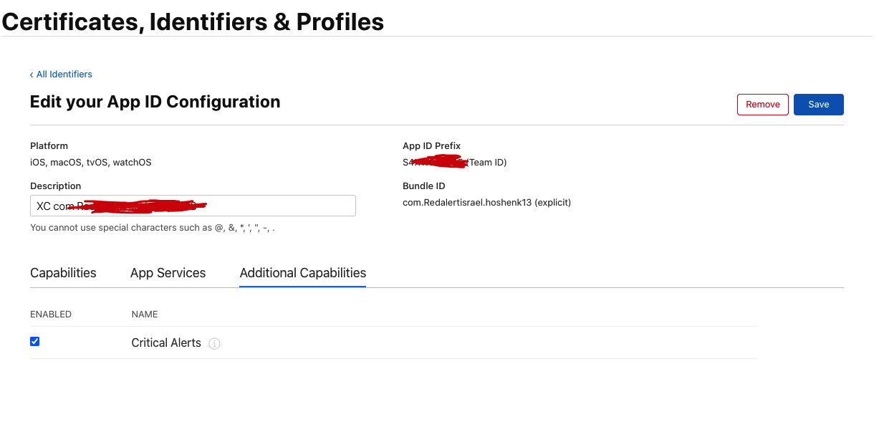Image resolution: width=879 pixels, height=422 pixels.
Task: Select the Additional Capabilities tab
Action: coord(303,273)
